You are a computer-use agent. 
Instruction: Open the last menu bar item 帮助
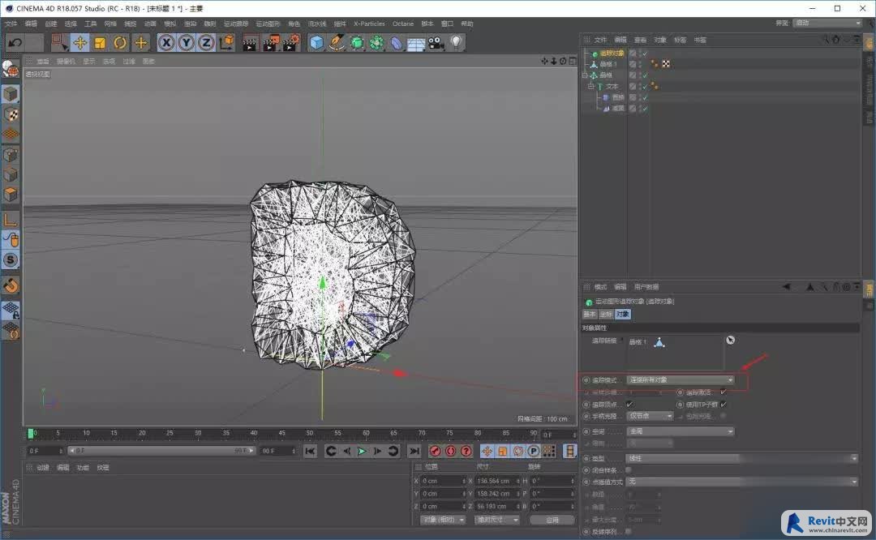(x=467, y=24)
